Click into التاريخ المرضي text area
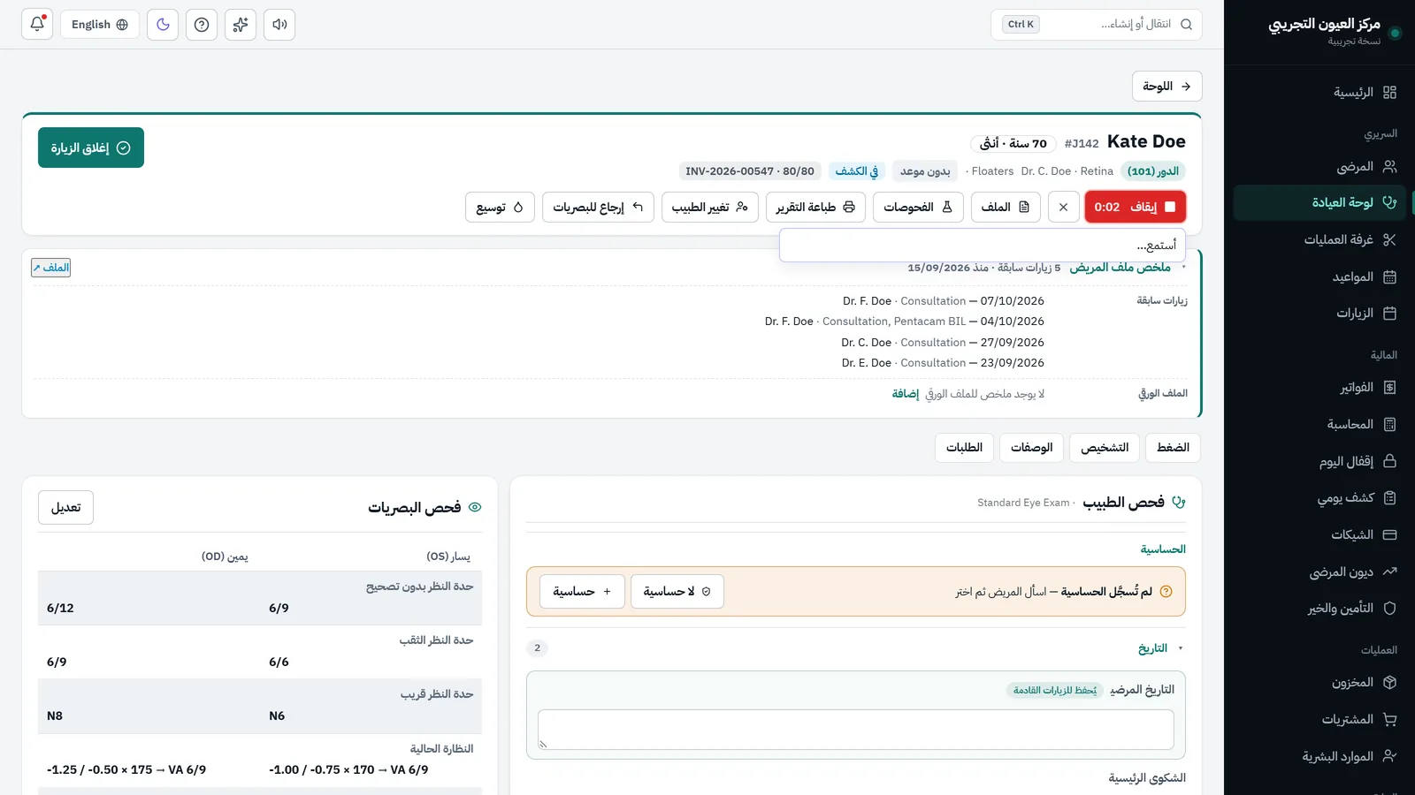The height and width of the screenshot is (795, 1415). click(x=855, y=730)
